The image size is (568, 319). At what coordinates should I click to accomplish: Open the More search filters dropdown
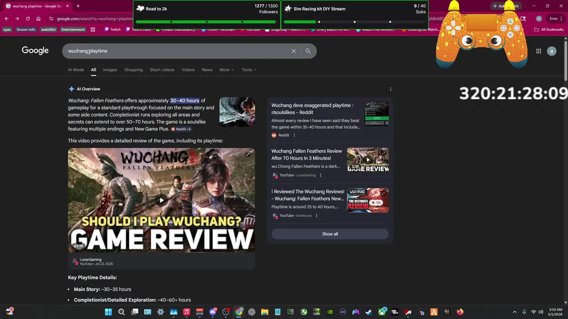coord(226,70)
